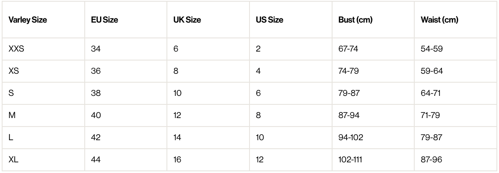
Task: Click EU size 44 cell
Action: tap(96, 160)
